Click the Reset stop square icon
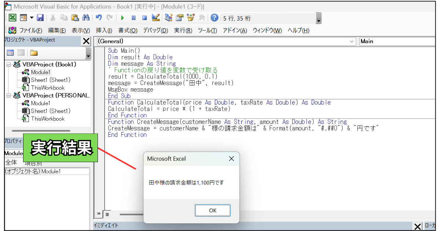The image size is (440, 231). (x=144, y=18)
